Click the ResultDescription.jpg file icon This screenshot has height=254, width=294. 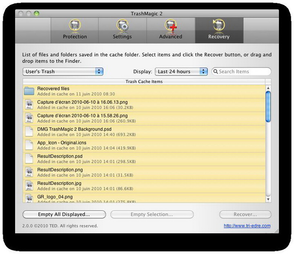point(29,186)
